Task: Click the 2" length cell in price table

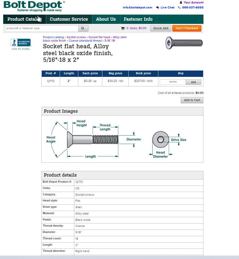Action: (x=69, y=81)
